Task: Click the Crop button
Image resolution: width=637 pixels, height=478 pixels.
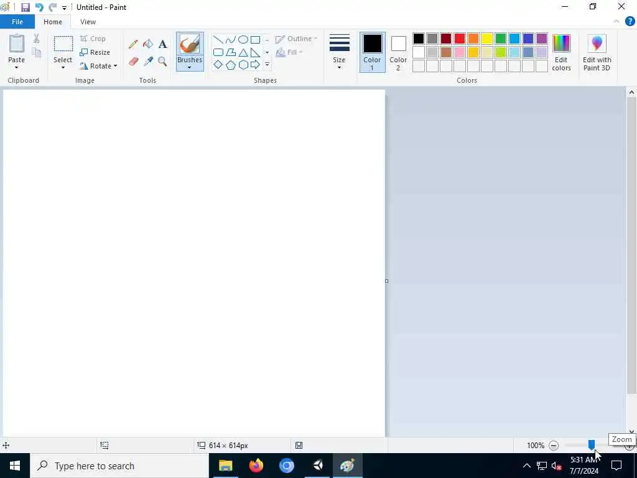Action: point(93,39)
